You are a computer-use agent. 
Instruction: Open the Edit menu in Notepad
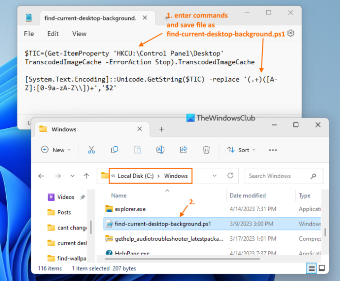53,34
